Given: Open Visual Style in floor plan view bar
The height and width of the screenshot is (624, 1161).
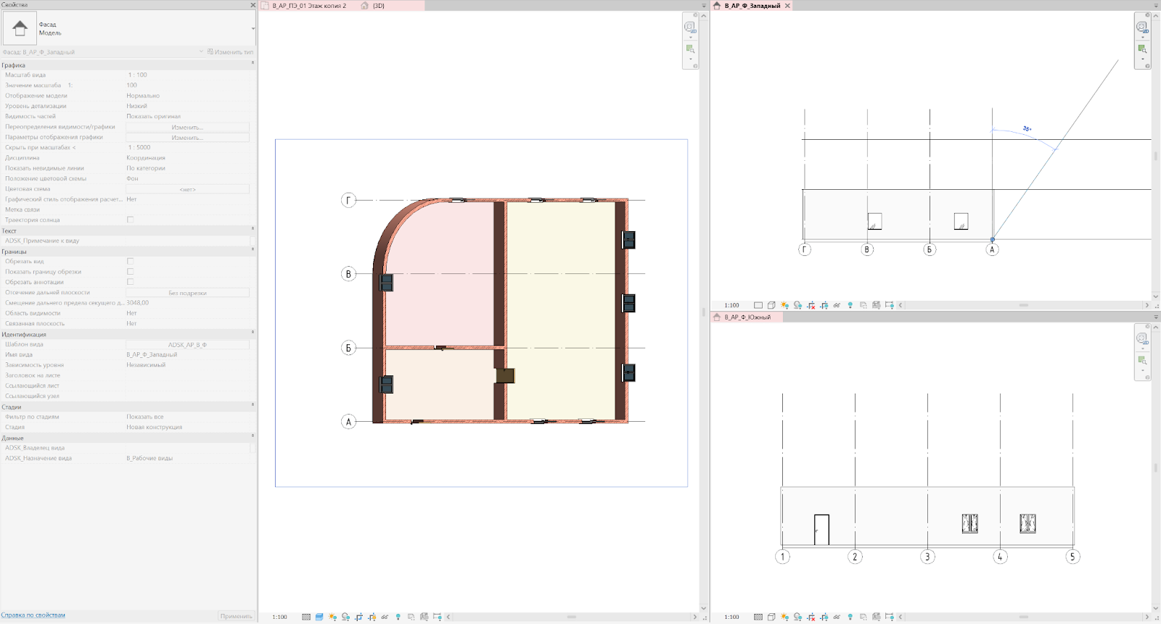Looking at the screenshot, I should click(319, 617).
